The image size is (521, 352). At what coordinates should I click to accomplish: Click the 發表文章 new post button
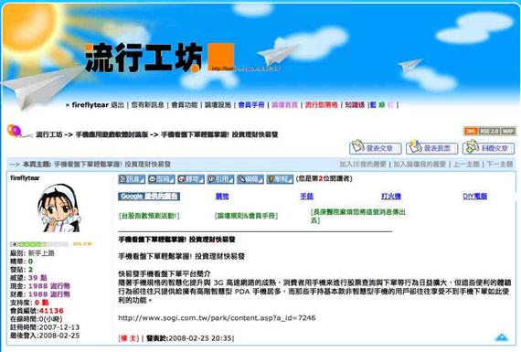point(376,147)
